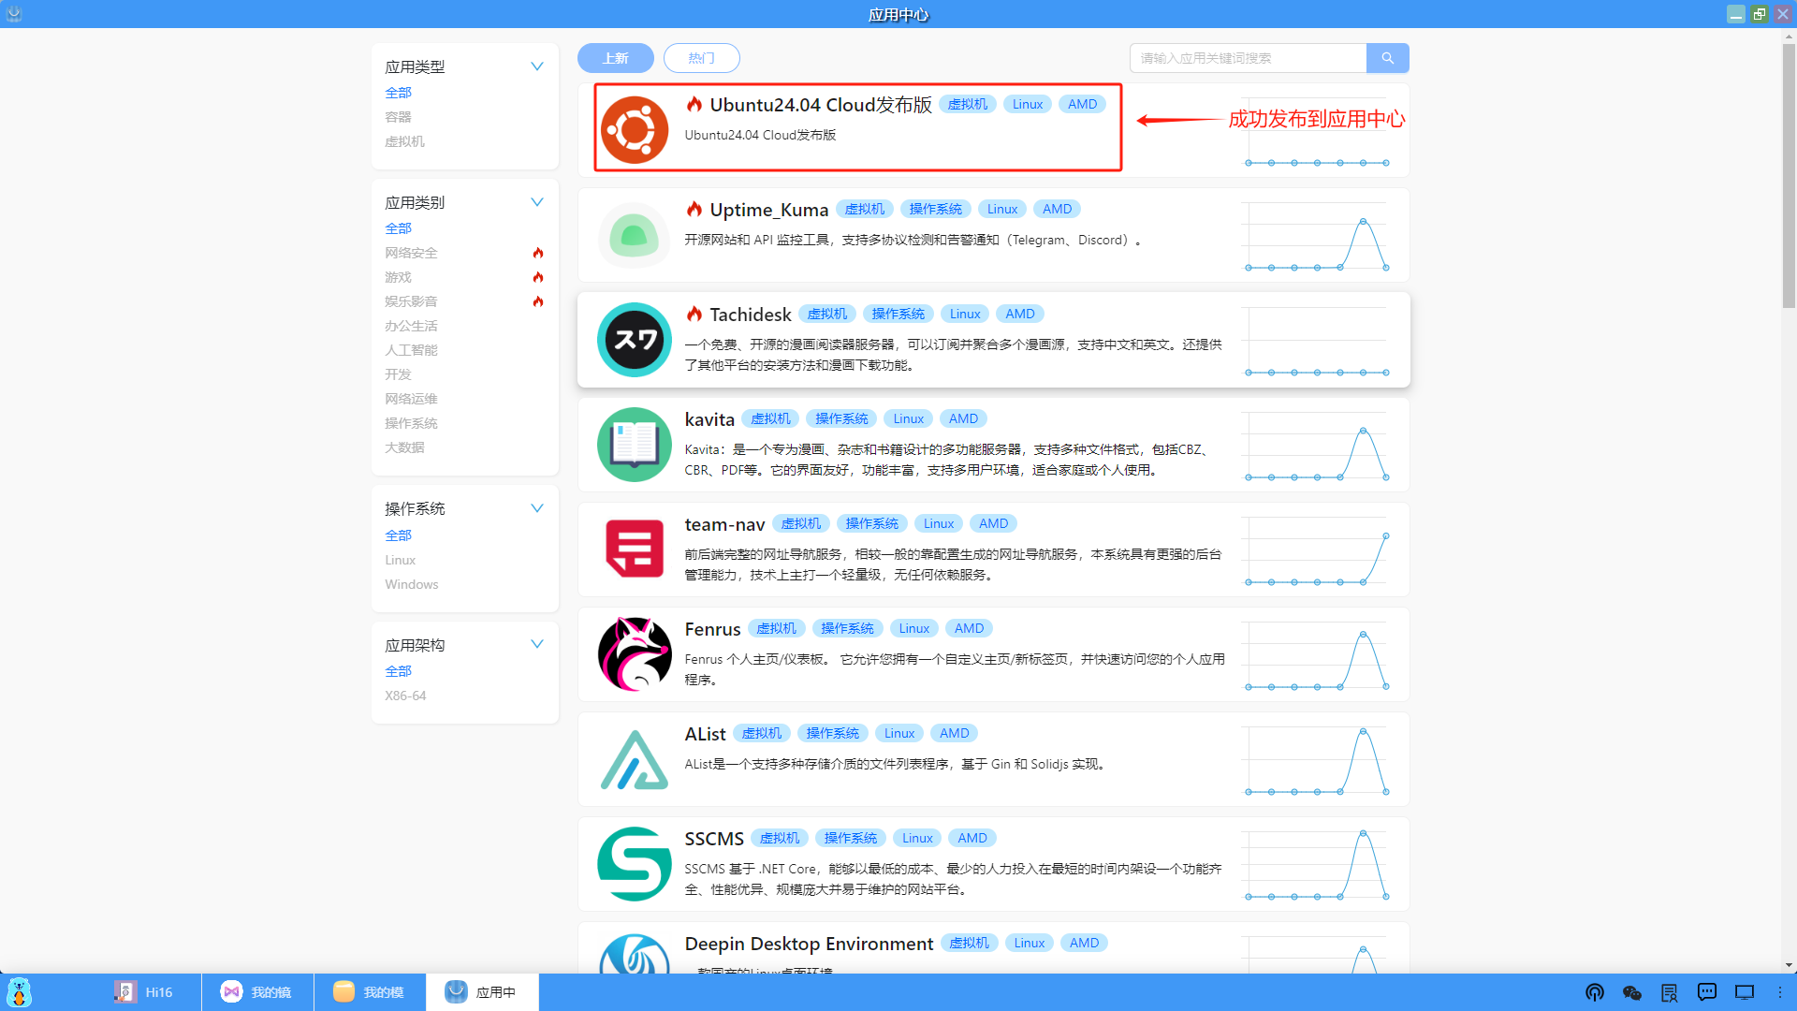Open the Fenrus fox icon

(x=634, y=654)
